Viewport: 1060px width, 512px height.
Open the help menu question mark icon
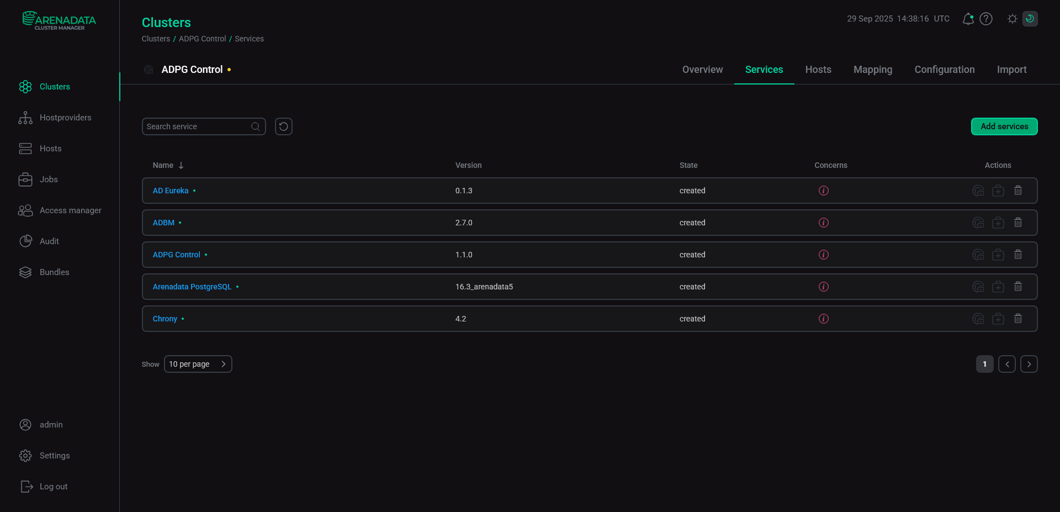(987, 18)
